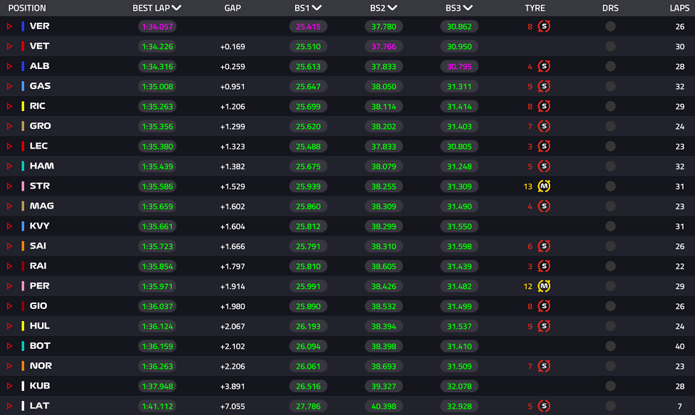Screen dimensions: 695x415
Task: Select driver name NOR
Action: (41, 366)
